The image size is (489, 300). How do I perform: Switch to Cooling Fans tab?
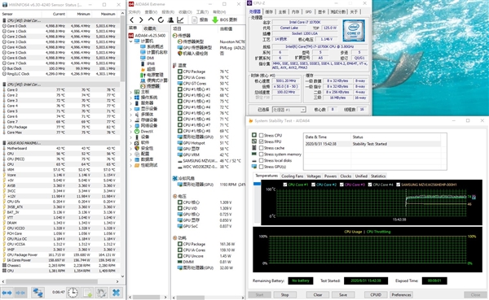[x=292, y=176]
